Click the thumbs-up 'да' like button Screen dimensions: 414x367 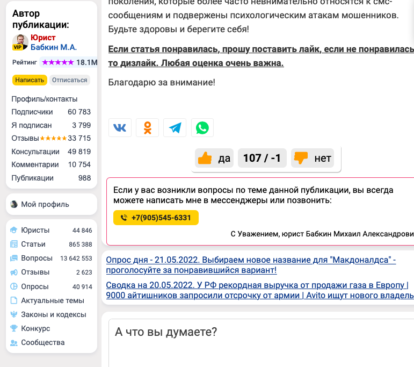214,158
